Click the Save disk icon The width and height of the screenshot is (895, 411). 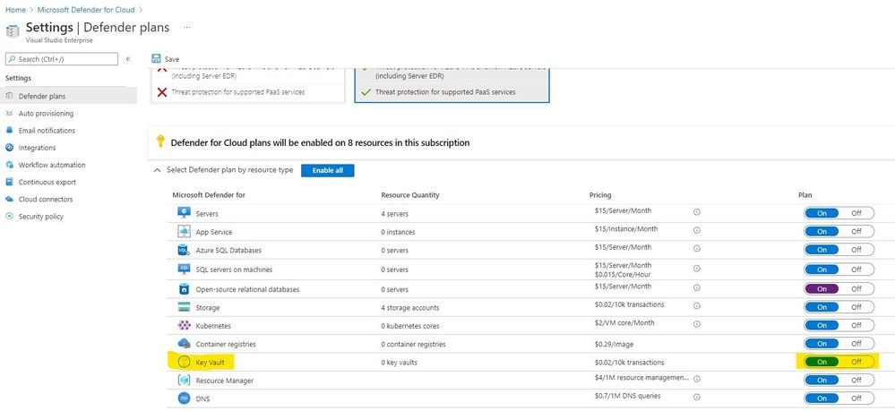(156, 59)
